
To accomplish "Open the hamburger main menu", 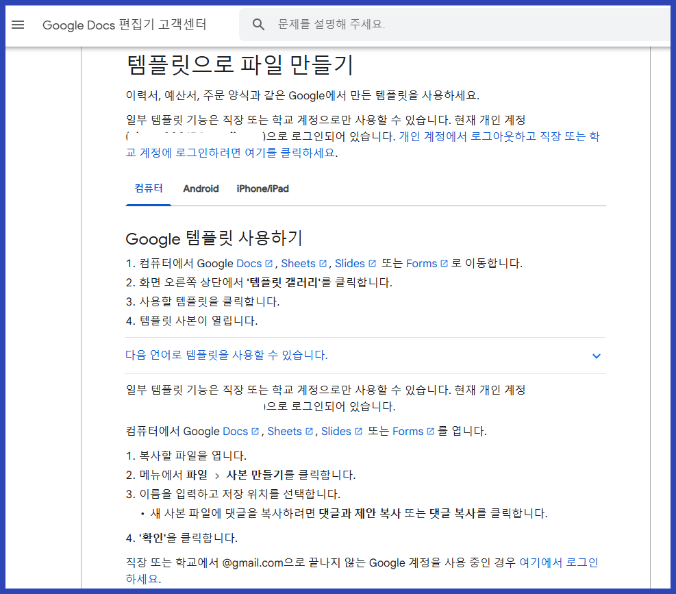I will click(x=18, y=25).
